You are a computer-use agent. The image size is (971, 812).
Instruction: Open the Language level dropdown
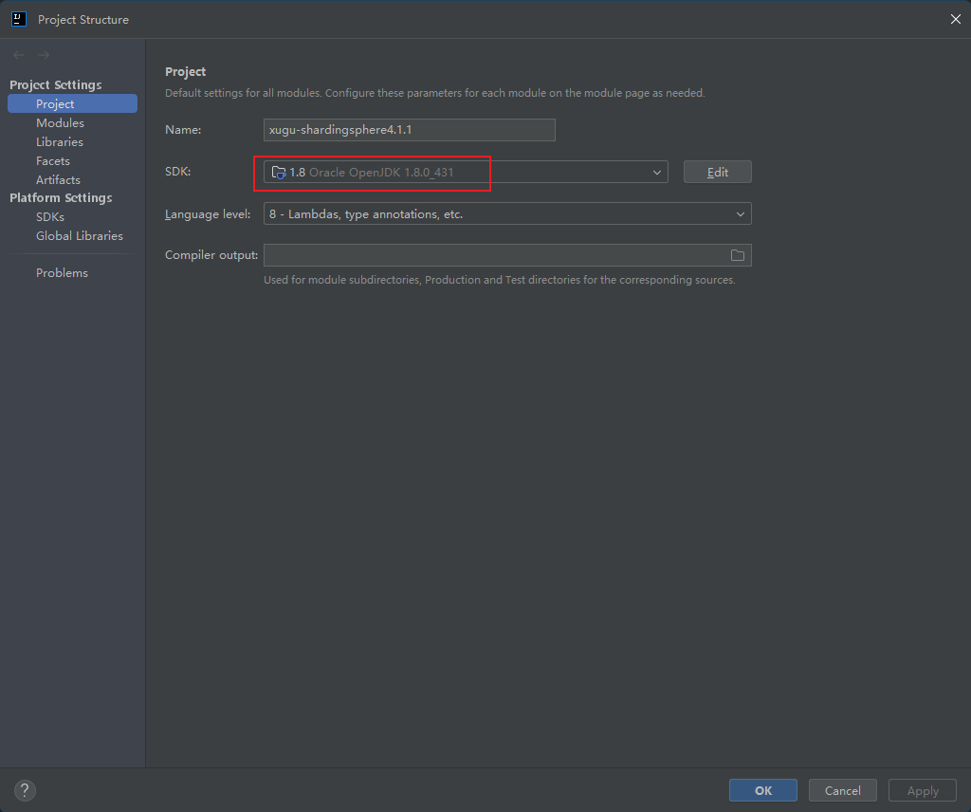[x=739, y=213]
